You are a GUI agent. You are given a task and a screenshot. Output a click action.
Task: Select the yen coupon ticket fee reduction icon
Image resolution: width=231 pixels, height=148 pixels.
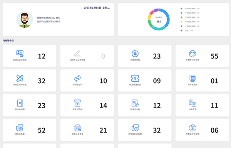tap(135, 78)
